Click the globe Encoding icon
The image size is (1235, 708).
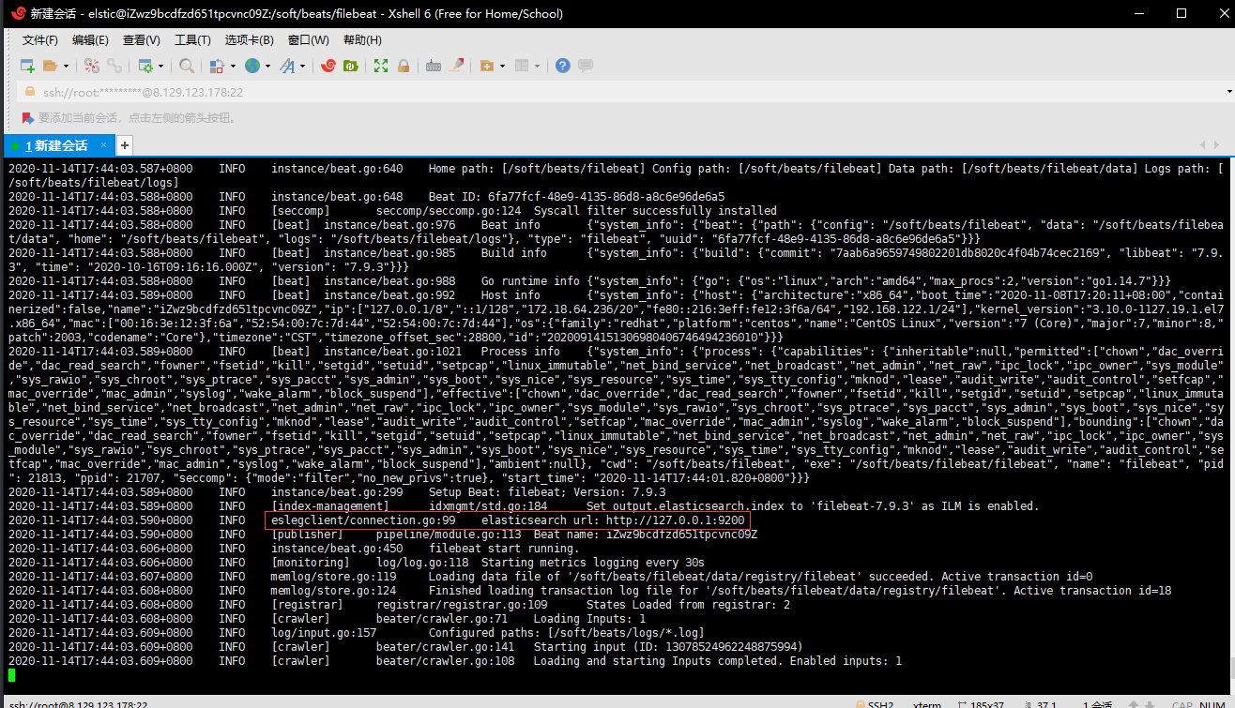coord(252,66)
